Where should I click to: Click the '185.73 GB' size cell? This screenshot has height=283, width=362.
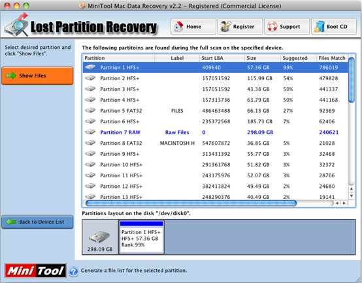click(259, 122)
